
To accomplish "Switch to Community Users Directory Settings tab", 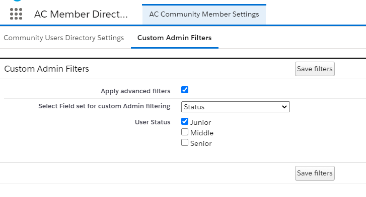I will (64, 38).
